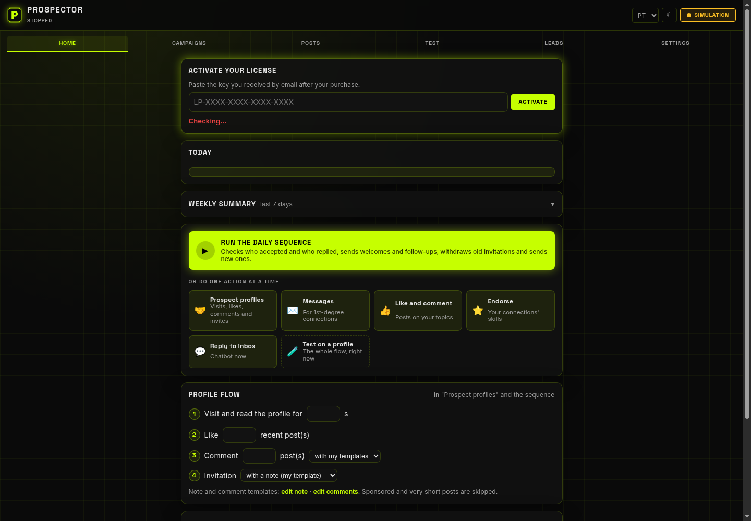Click step 4 circle next to Invitation
Viewport: 751px width, 521px height.
(195, 476)
